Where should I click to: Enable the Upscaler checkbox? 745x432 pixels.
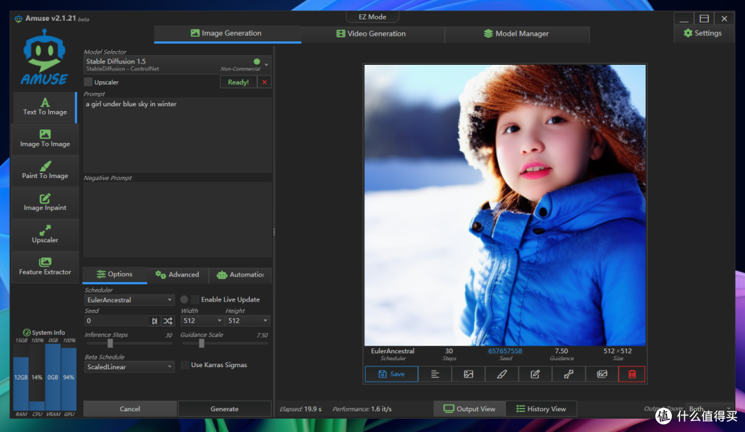pos(88,81)
